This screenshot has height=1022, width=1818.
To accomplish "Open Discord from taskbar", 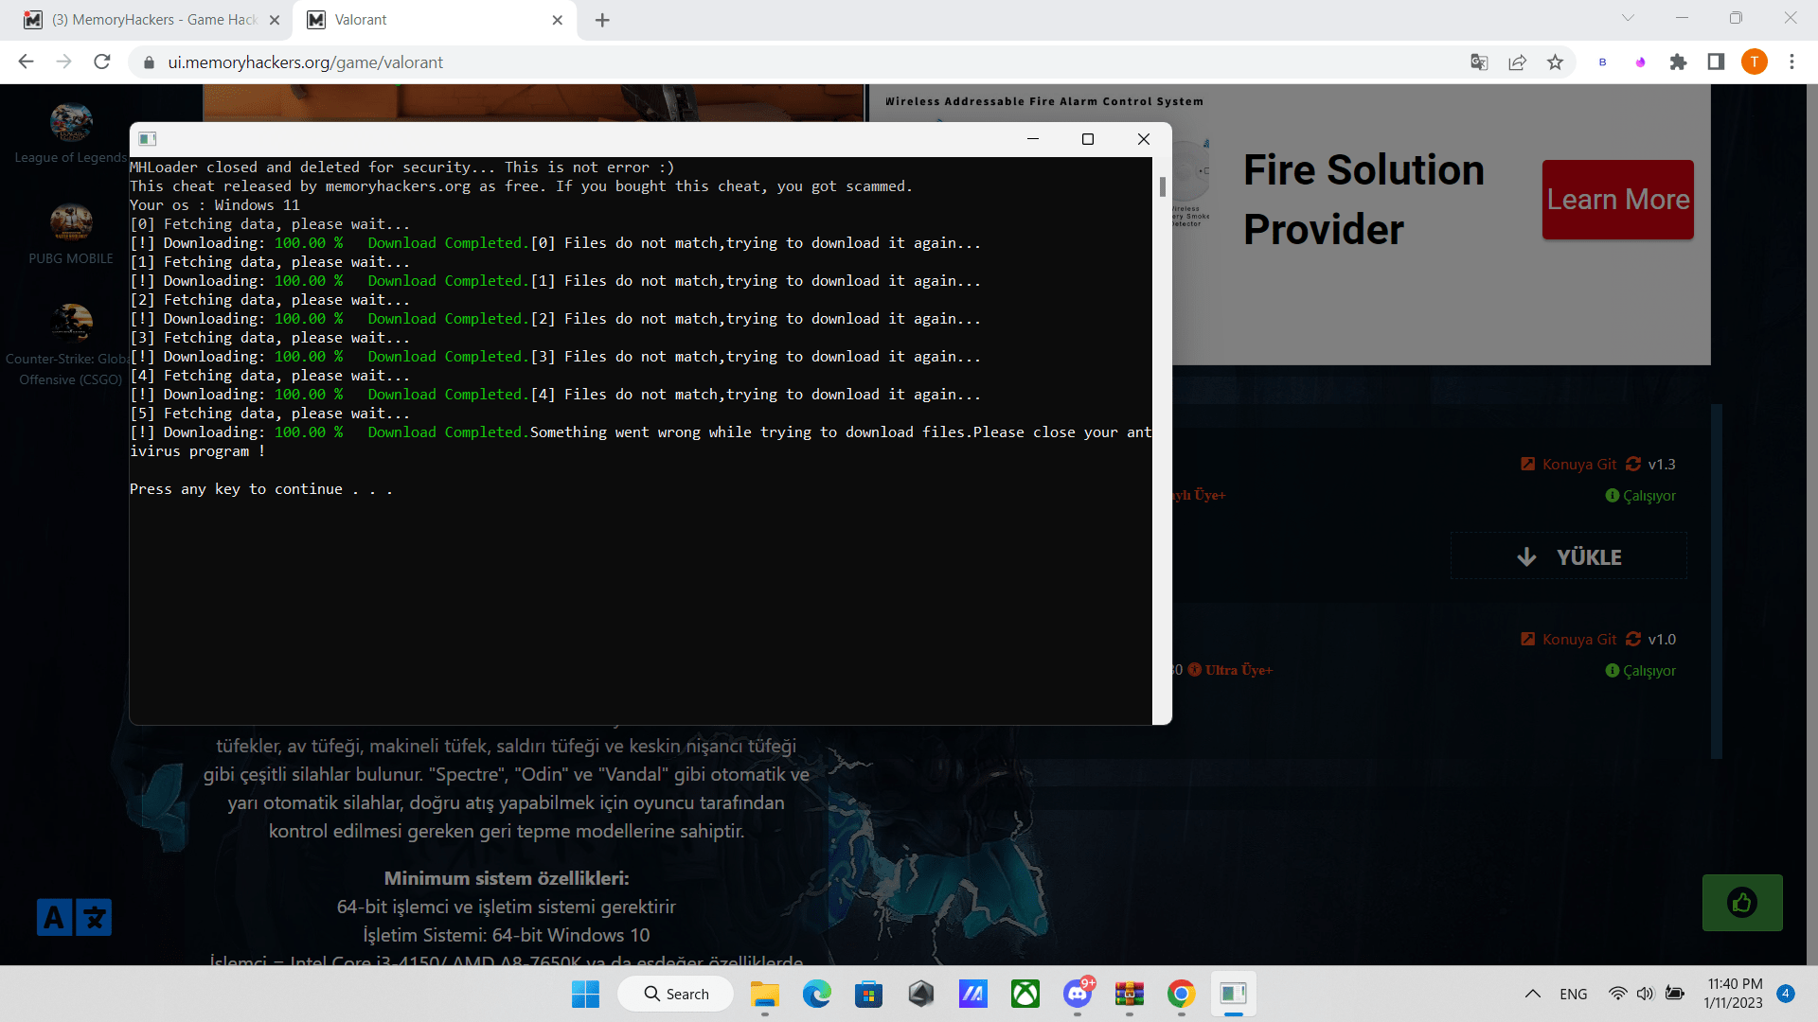I will (x=1078, y=994).
